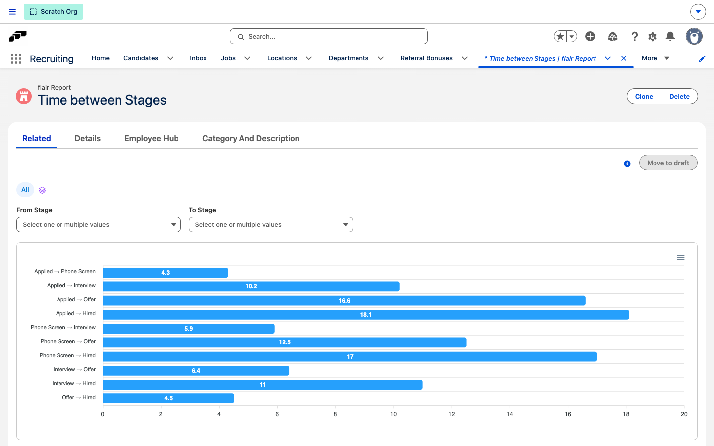Expand the Candidates menu chevron

pyautogui.click(x=170, y=58)
